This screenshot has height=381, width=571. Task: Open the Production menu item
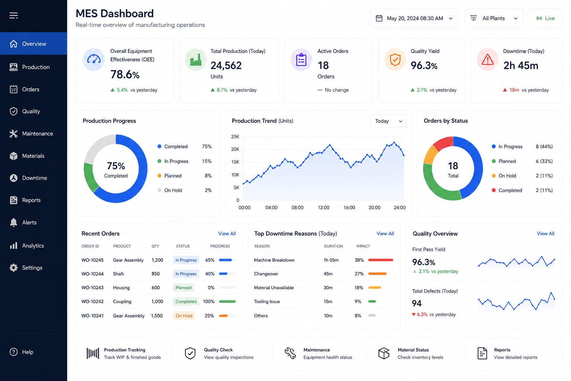point(33,67)
